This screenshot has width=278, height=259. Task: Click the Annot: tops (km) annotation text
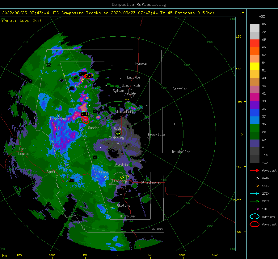[x=22, y=21]
